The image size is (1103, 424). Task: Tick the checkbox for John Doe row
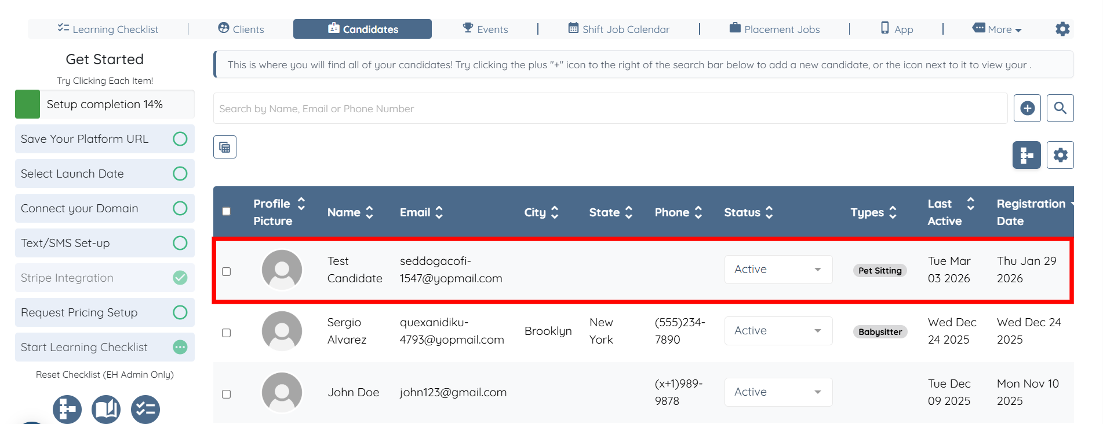(x=227, y=394)
